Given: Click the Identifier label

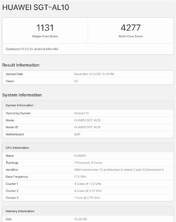Looking at the screenshot, I should point(12,170).
